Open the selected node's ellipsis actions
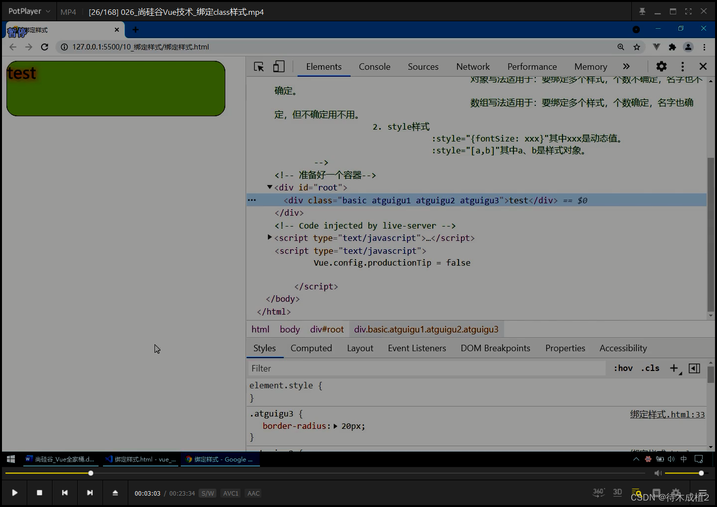Image resolution: width=717 pixels, height=507 pixels. click(252, 200)
